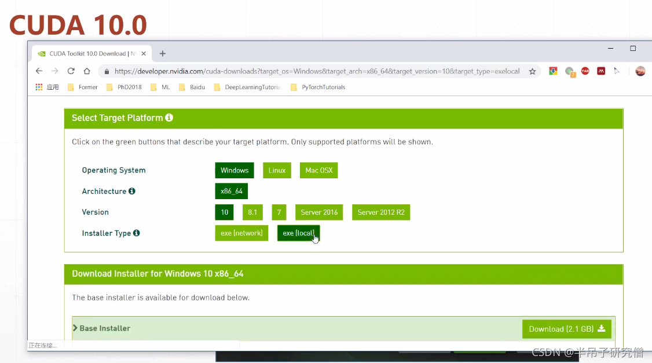Select Windows as operating system
The image size is (652, 363).
[235, 170]
